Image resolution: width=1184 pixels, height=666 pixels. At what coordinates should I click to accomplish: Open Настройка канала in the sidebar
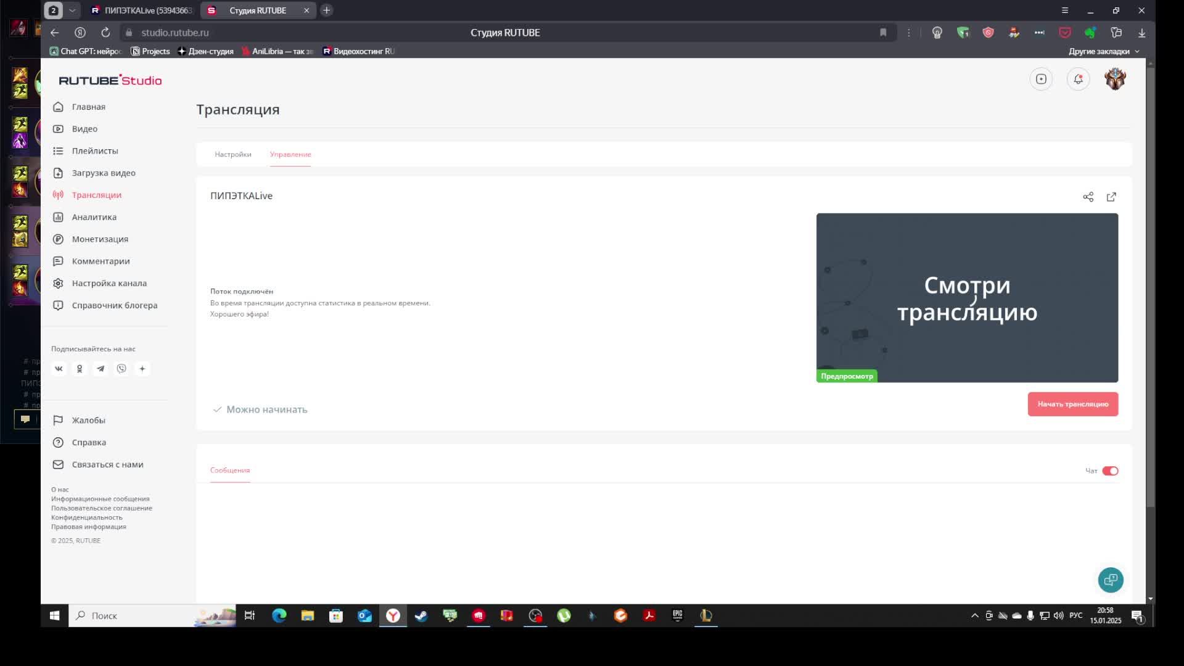109,284
